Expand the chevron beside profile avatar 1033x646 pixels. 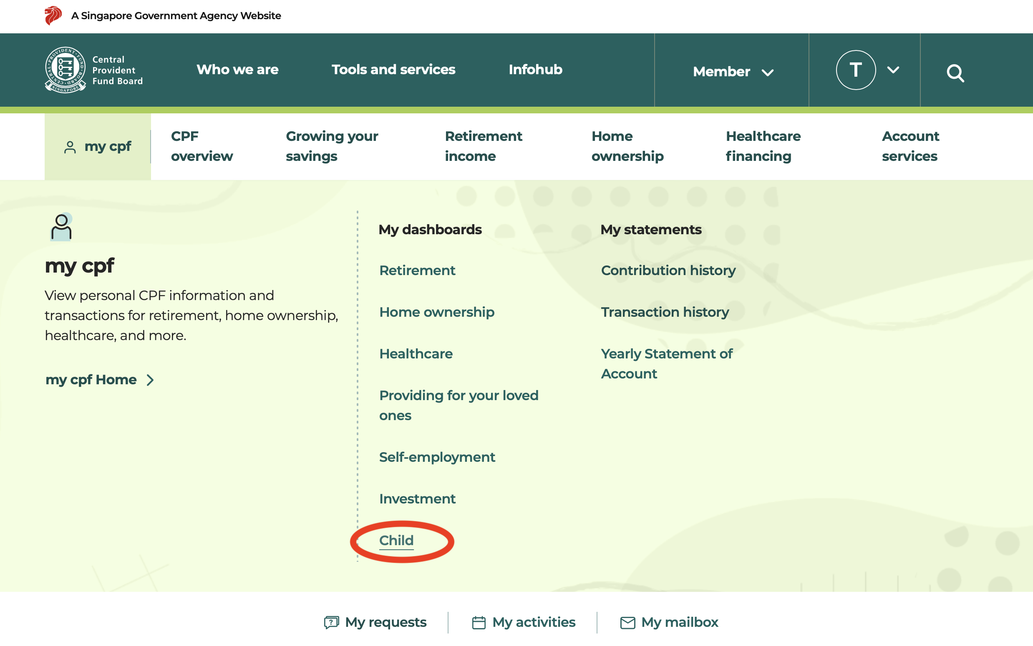(x=893, y=70)
